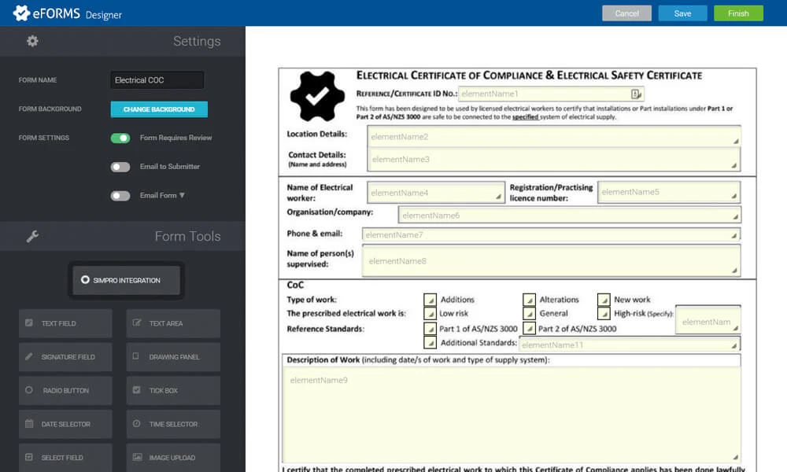
Task: Click the Change Background button
Action: (x=159, y=109)
